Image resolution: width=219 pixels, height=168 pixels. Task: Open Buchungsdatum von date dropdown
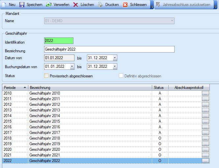72,66
